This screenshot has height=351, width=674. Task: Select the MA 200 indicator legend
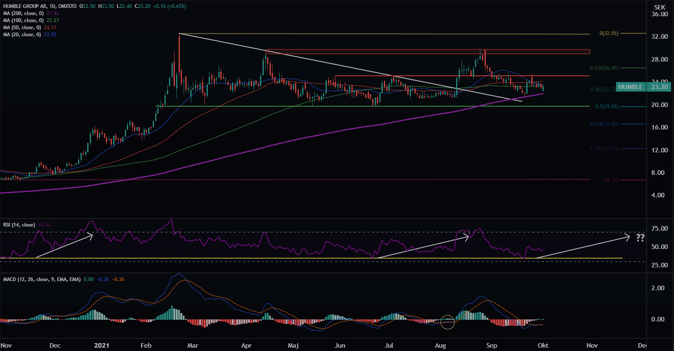click(23, 13)
